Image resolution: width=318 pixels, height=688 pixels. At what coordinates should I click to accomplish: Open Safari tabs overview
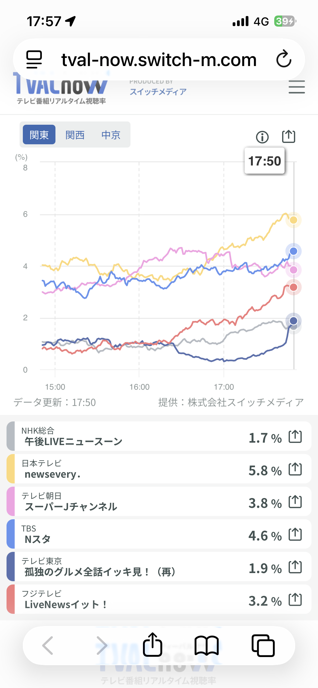point(263,645)
